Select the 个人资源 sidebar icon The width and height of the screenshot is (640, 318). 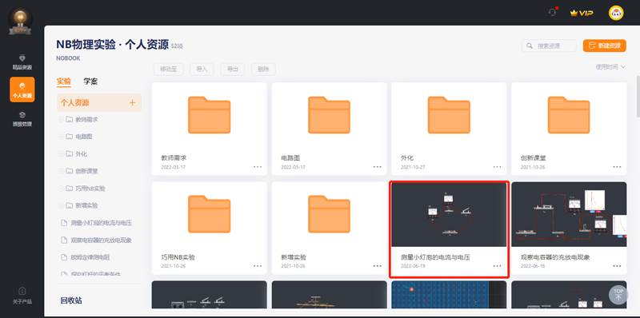pos(22,89)
